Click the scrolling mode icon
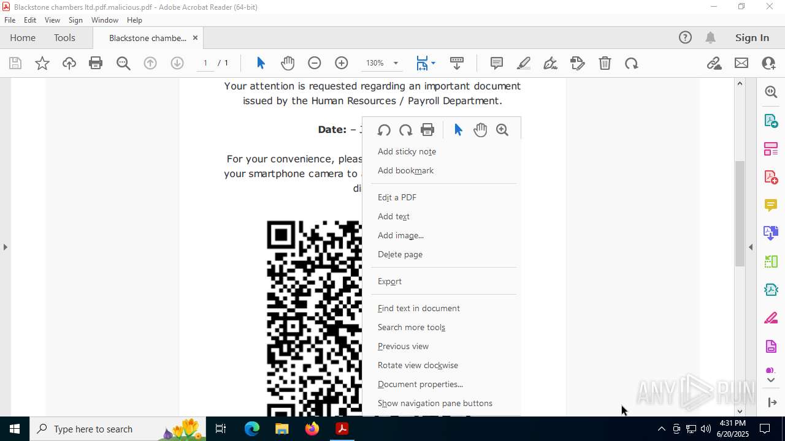 point(457,63)
